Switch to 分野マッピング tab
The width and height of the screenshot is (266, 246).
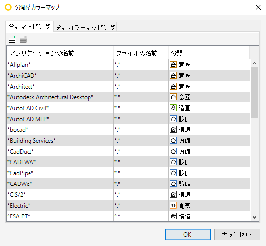(x=30, y=27)
